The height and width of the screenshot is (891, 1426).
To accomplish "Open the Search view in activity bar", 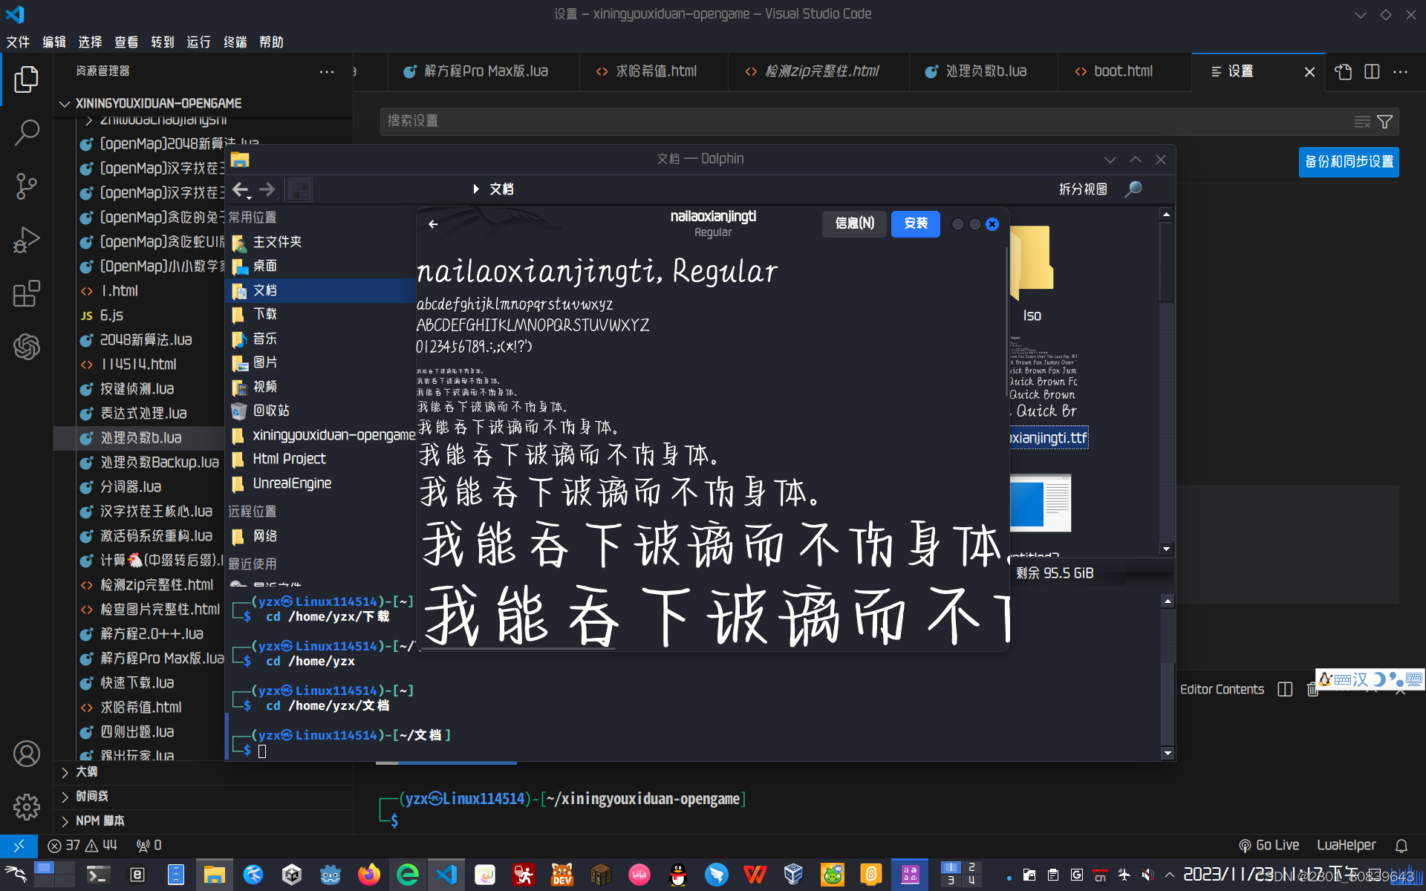I will (27, 133).
